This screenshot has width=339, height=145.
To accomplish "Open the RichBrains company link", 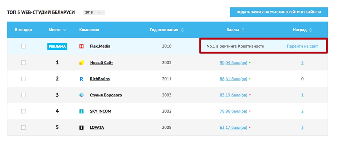I will click(100, 79).
